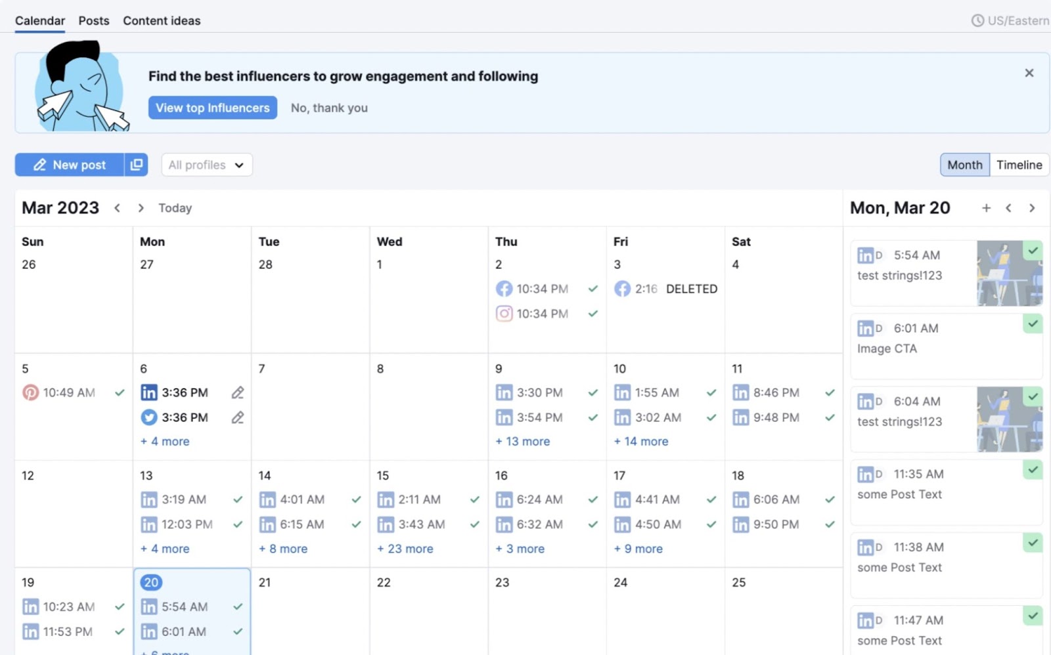The height and width of the screenshot is (655, 1051).
Task: Click the green checkmark on the 5:54 AM post
Action: click(1033, 251)
